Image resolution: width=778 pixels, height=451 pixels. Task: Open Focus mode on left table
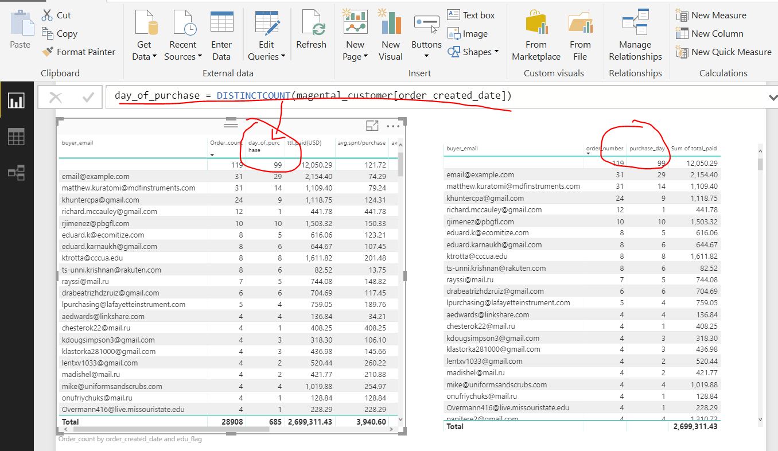(372, 126)
